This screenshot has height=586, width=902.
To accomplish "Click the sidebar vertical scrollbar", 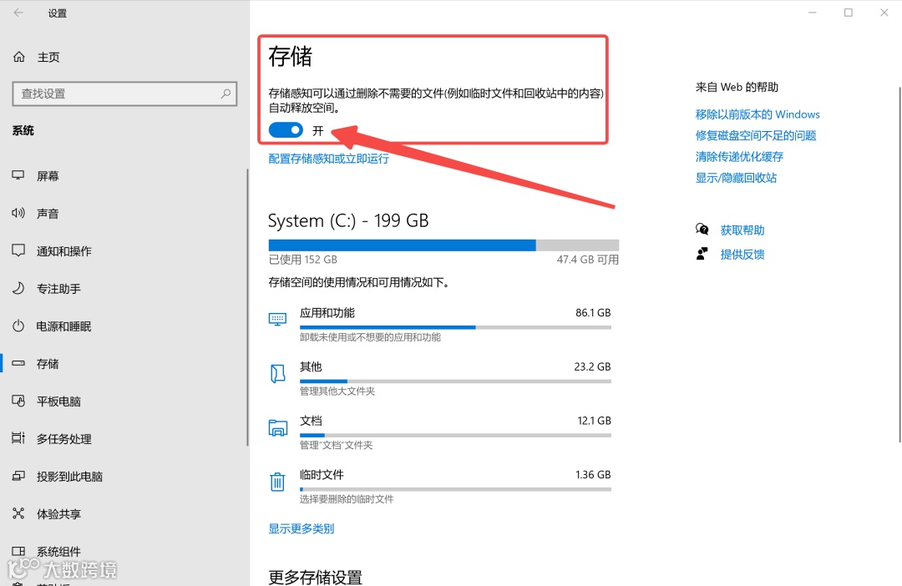I will (248, 307).
